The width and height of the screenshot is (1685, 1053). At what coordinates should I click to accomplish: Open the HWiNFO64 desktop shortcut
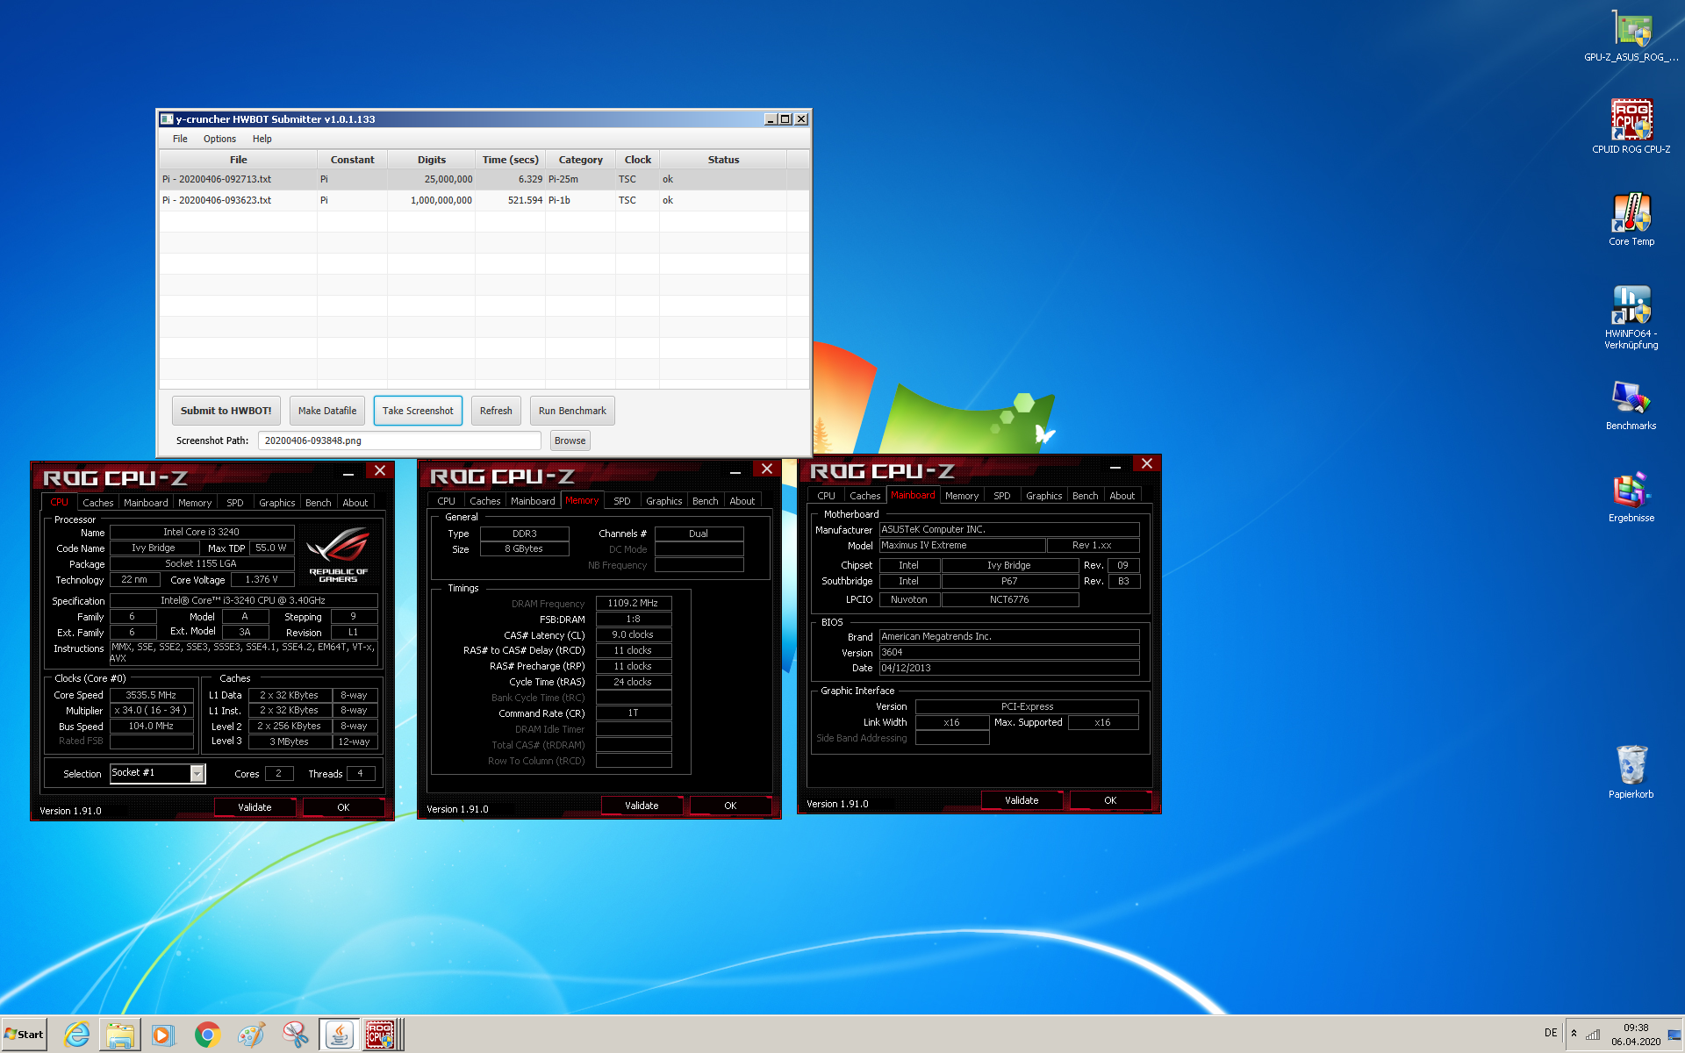tap(1631, 317)
